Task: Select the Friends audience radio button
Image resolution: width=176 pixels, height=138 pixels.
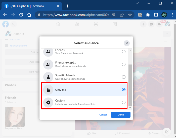Action: coord(123,52)
